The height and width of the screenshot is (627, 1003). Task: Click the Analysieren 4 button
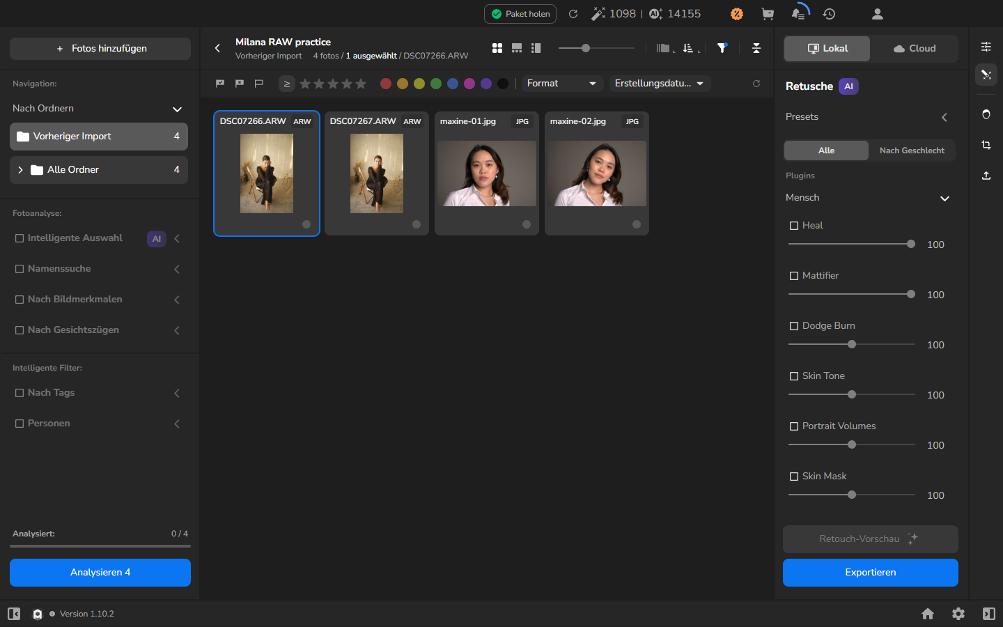[100, 573]
